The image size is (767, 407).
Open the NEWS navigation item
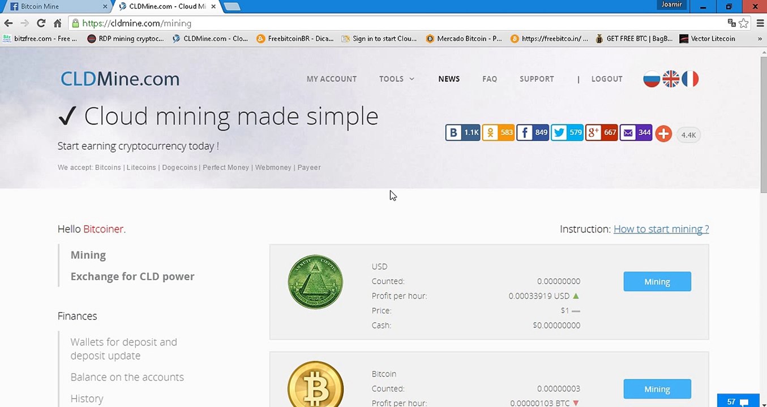click(x=449, y=79)
